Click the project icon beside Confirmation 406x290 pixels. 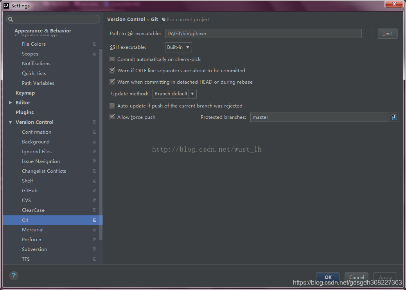point(95,132)
